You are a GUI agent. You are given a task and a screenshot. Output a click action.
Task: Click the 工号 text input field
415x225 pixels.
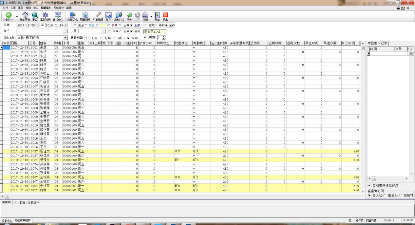89,31
